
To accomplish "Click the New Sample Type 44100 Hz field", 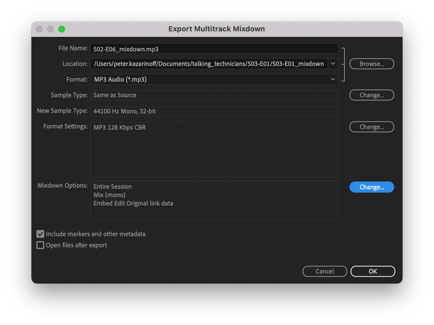I will pyautogui.click(x=213, y=111).
